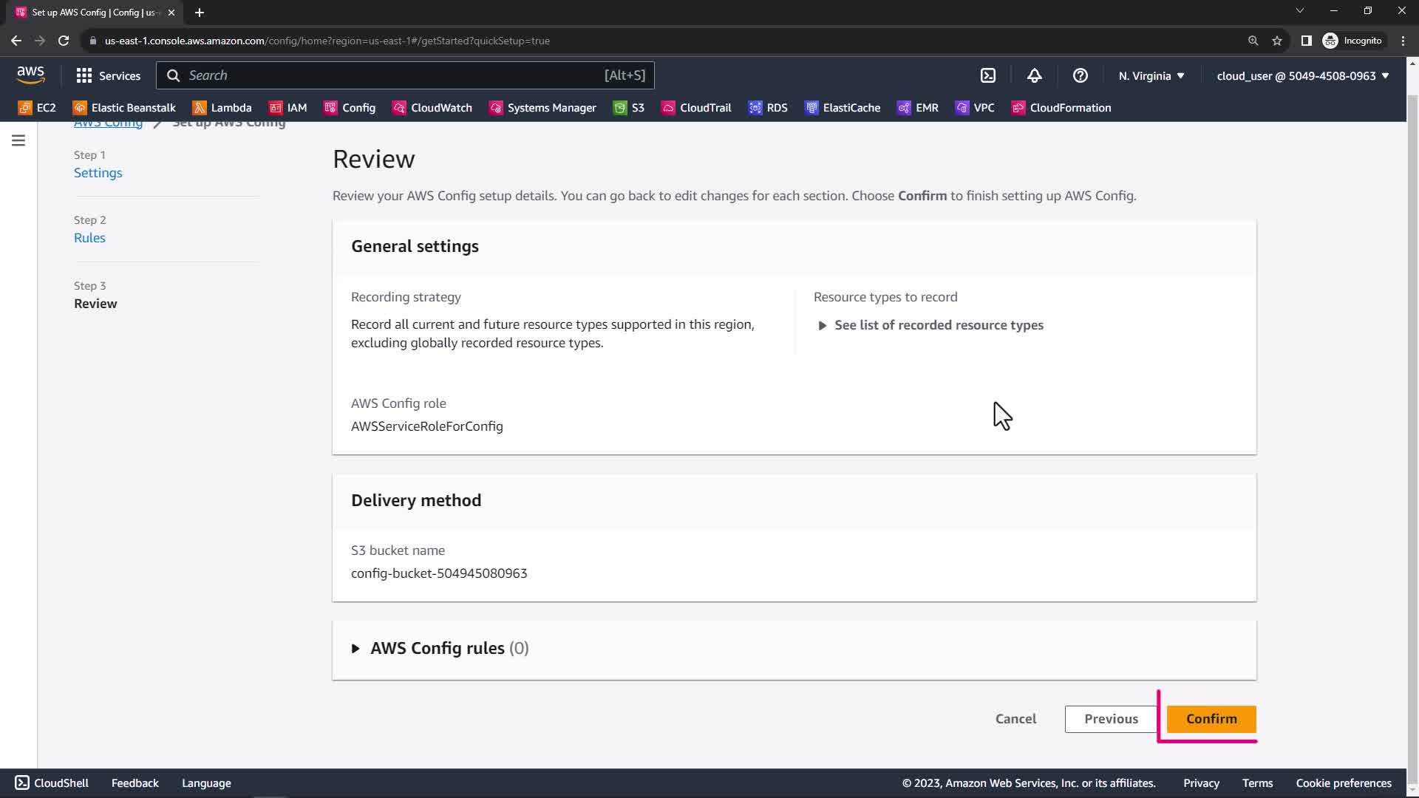Expand the AWS Config rules section
Viewport: 1419px width, 798px height.
440,648
